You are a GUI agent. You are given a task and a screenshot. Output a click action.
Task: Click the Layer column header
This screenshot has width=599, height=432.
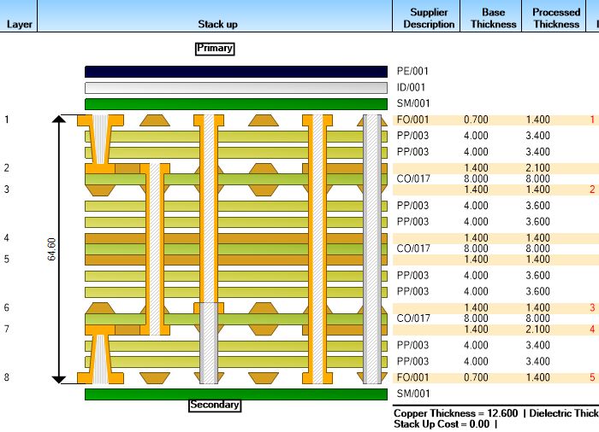click(x=19, y=16)
